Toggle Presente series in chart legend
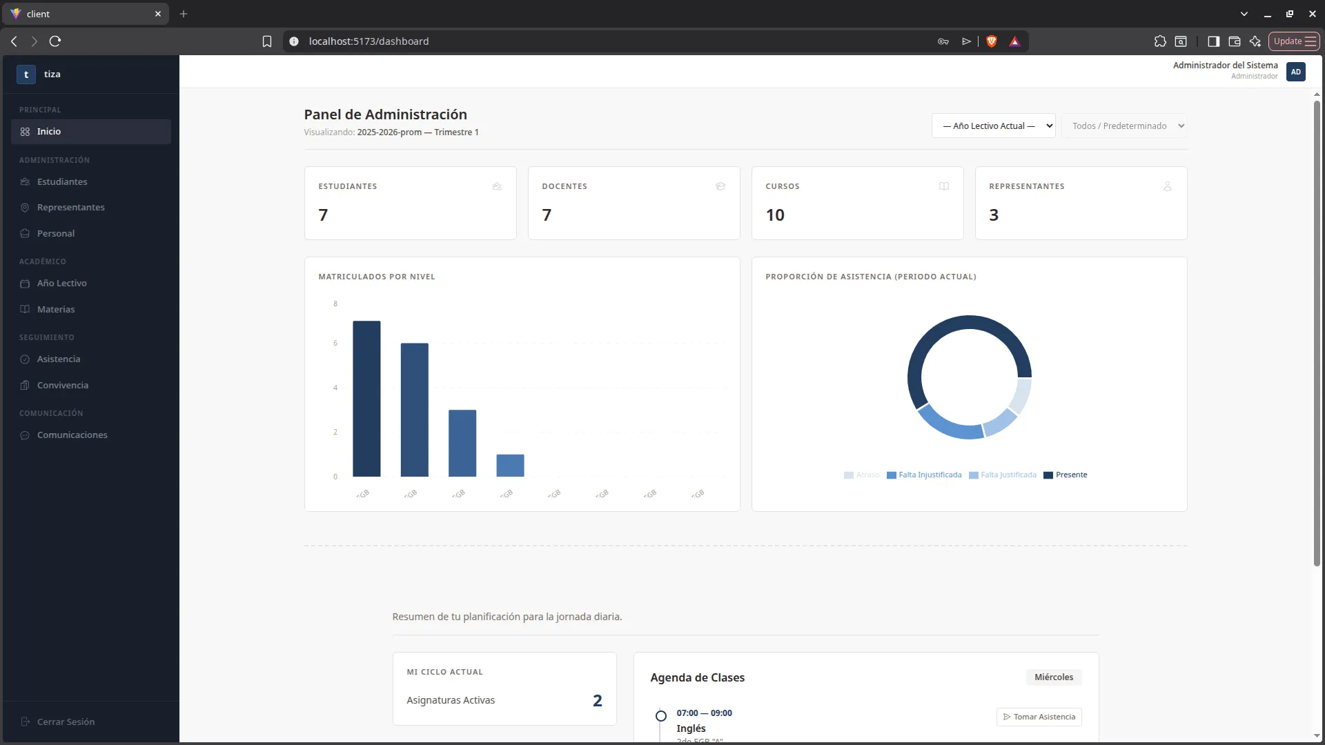The height and width of the screenshot is (745, 1325). [x=1065, y=475]
